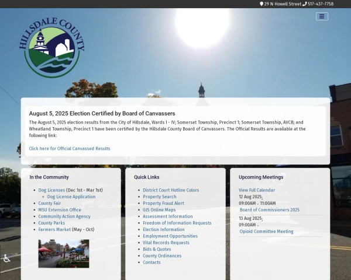The image size is (351, 280).
Task: Click the '09:00AM - 11:00AM' time text
Action: (x=257, y=203)
